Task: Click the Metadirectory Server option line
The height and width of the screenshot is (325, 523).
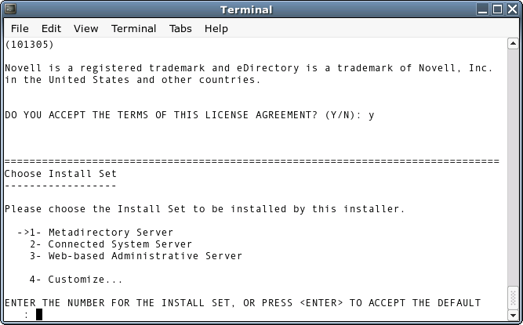Action: (110, 233)
